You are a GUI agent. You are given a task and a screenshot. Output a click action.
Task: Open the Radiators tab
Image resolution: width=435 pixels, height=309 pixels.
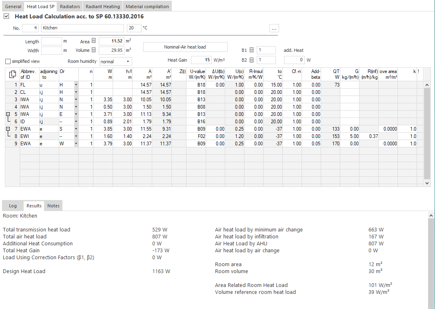tap(70, 7)
